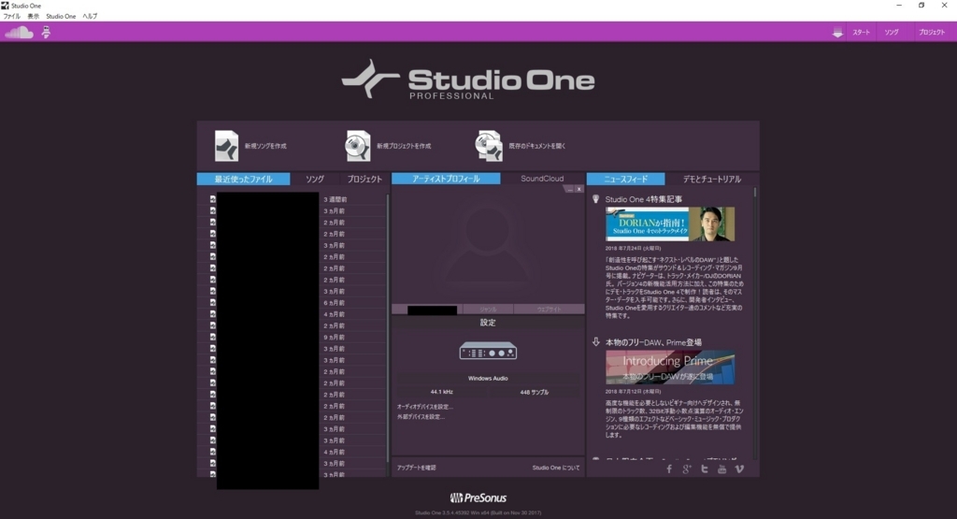Click the 新規プロジェクトを作成 disc icon
957x519 pixels.
tap(358, 147)
